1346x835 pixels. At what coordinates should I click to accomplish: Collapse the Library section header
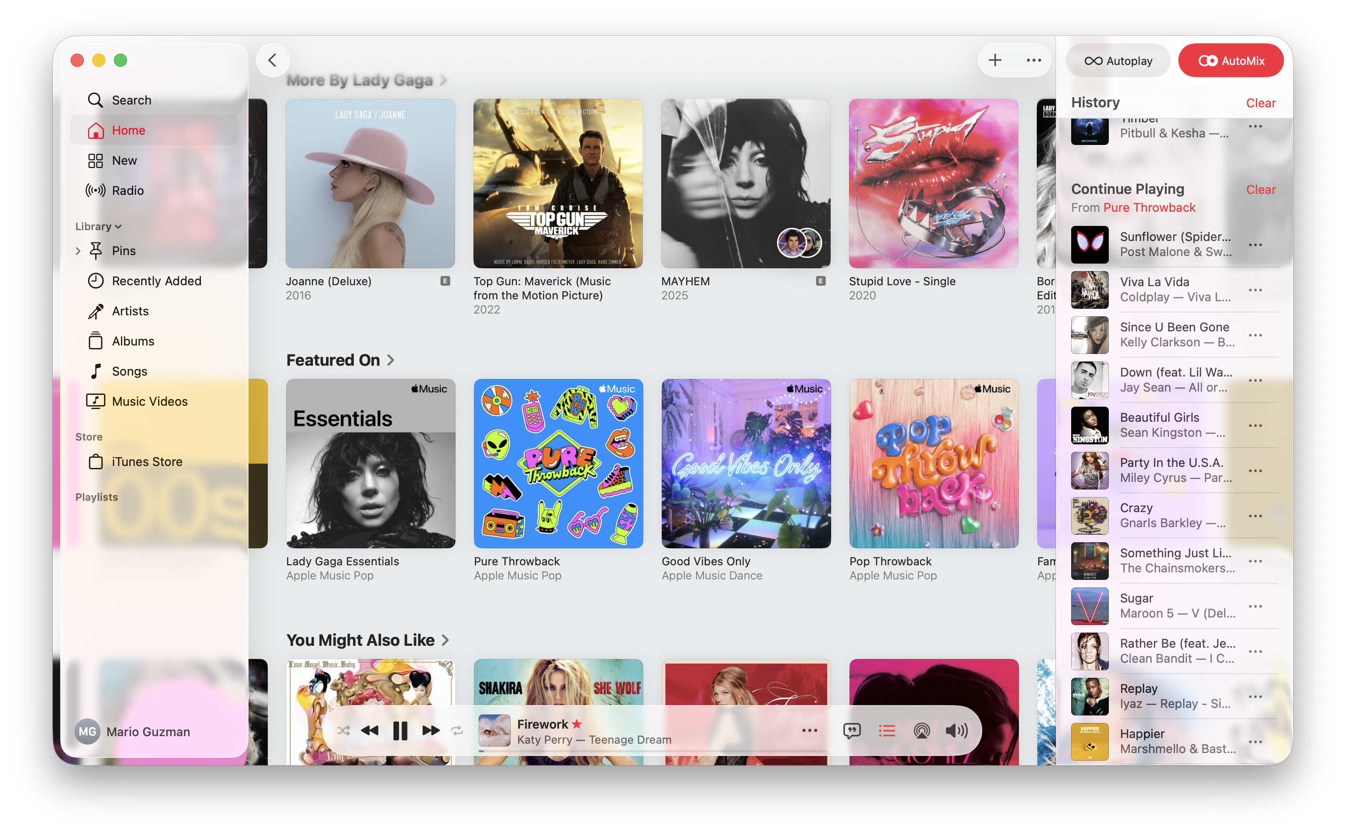click(x=98, y=226)
